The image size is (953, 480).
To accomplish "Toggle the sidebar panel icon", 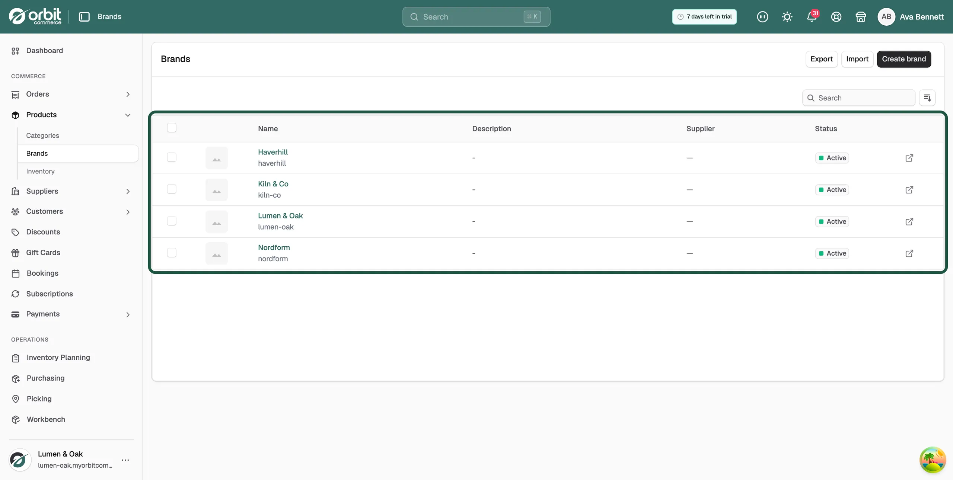I will 84,17.
